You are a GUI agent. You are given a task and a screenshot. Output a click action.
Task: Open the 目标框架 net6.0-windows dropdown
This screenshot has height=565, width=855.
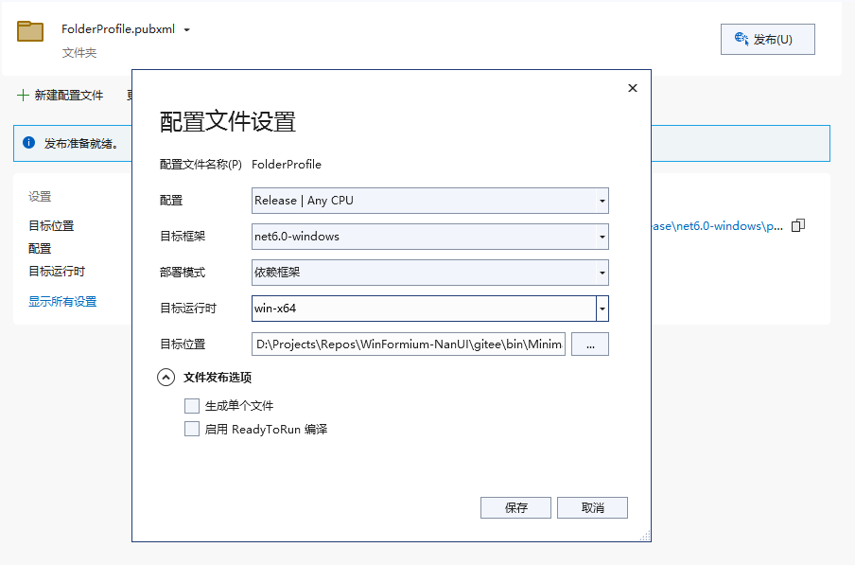pyautogui.click(x=429, y=237)
